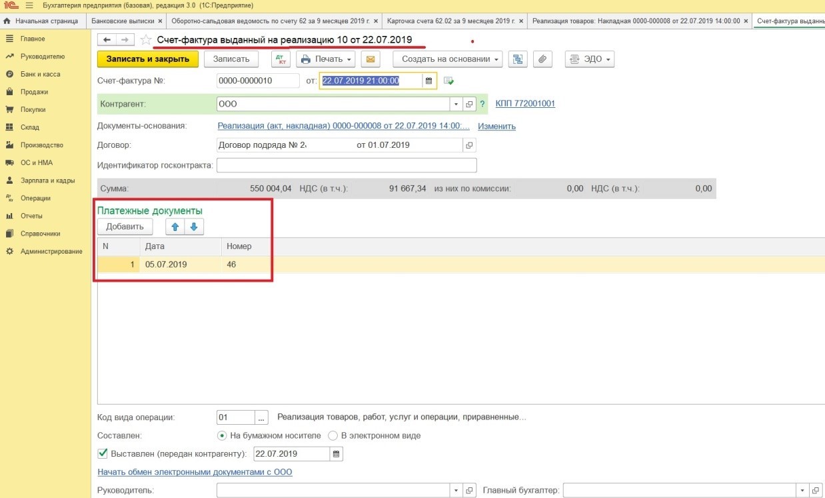This screenshot has width=825, height=498.
Task: Move payment document row down
Action: [194, 226]
